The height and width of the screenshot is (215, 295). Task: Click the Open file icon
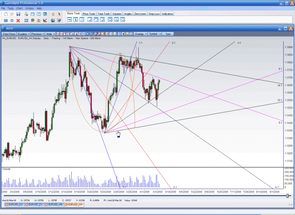(12, 14)
